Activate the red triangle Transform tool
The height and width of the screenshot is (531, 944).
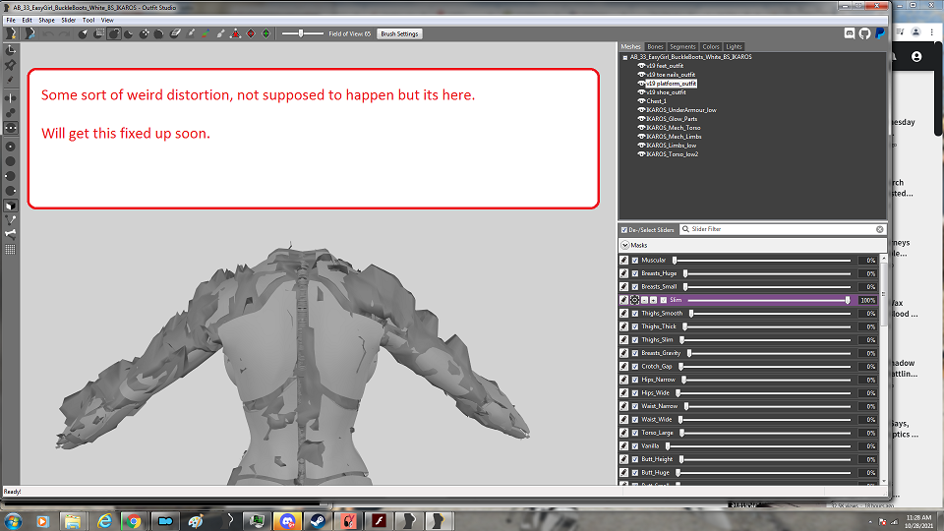(x=235, y=33)
